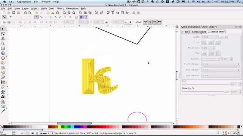Select the Star polygon tool

click(3, 63)
